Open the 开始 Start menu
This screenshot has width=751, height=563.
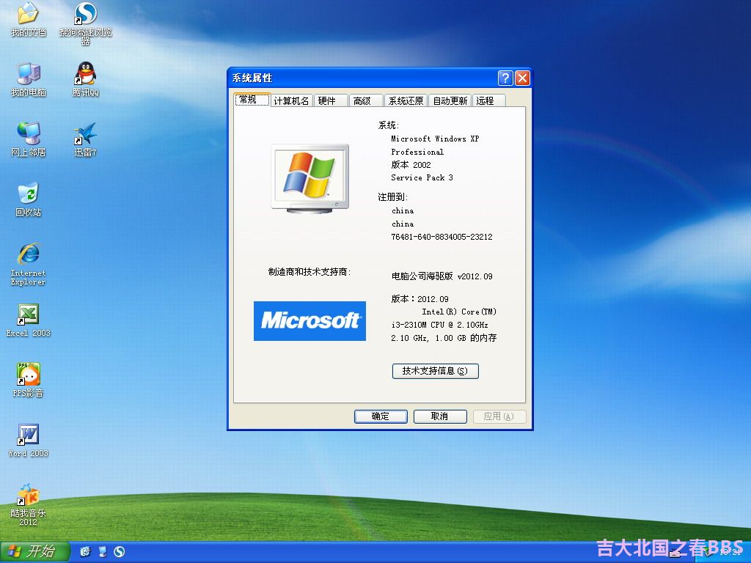pos(35,551)
